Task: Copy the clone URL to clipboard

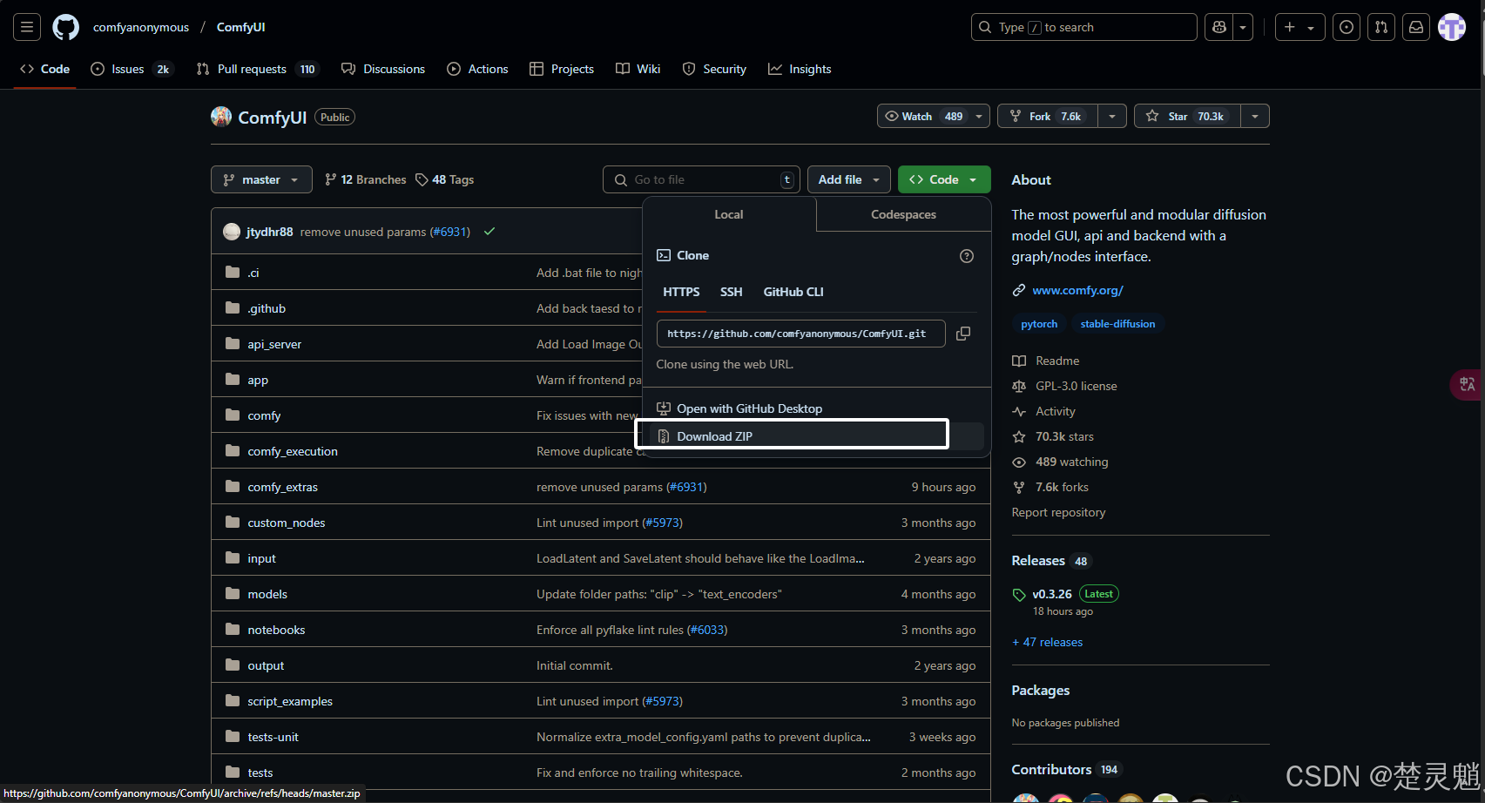Action: pyautogui.click(x=963, y=334)
